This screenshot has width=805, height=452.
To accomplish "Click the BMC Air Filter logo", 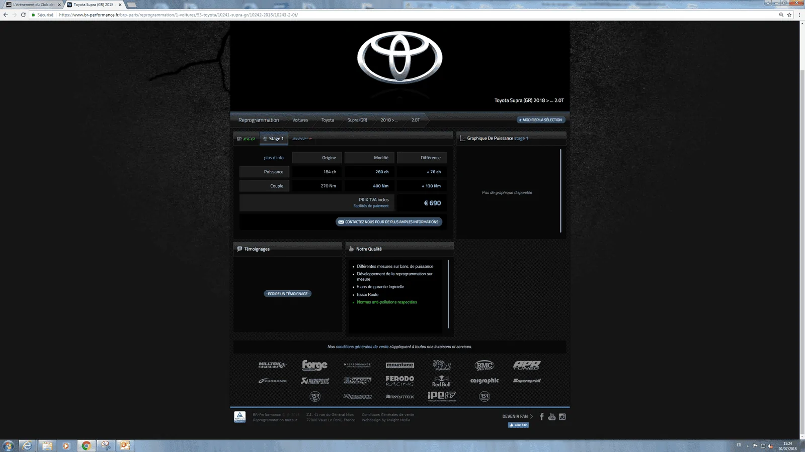I will pyautogui.click(x=485, y=366).
